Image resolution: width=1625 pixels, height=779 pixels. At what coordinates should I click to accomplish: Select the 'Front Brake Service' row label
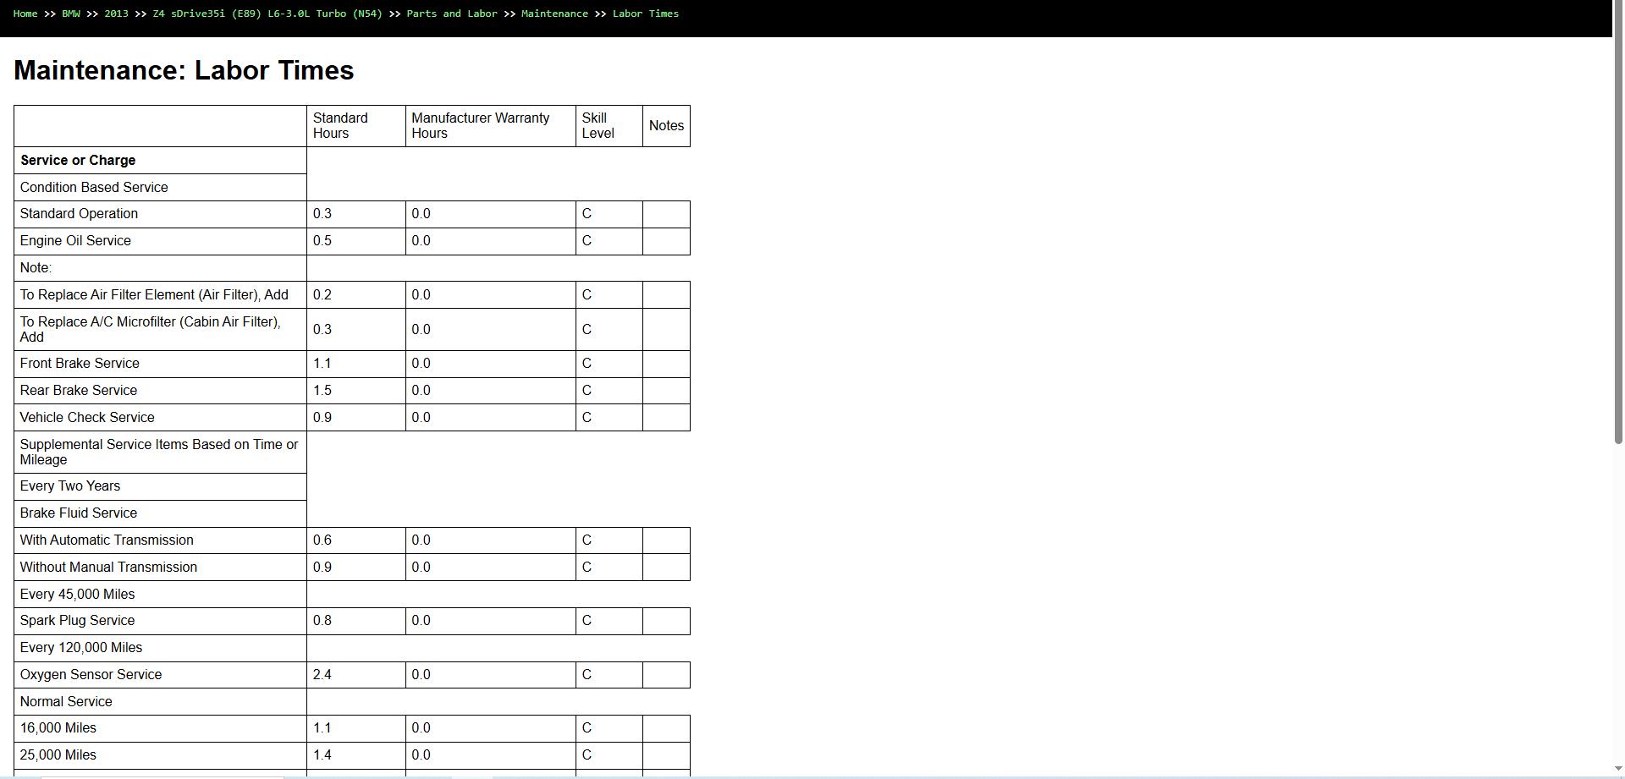click(x=80, y=364)
